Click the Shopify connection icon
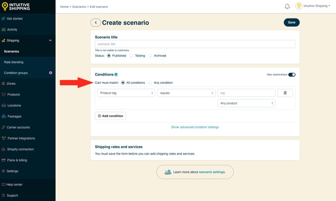 point(4,149)
